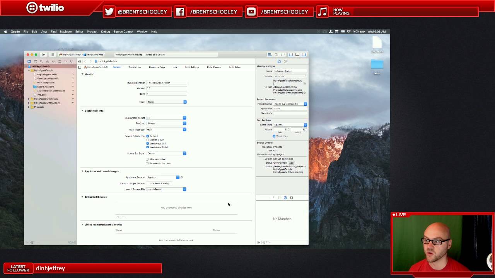Disable Portrait device orientation
Image resolution: width=495 pixels, height=278 pixels.
tap(147, 136)
